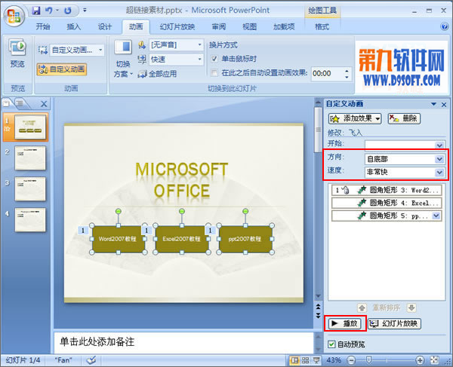Click the zoom in plus button
The width and height of the screenshot is (453, 367).
pos(420,360)
